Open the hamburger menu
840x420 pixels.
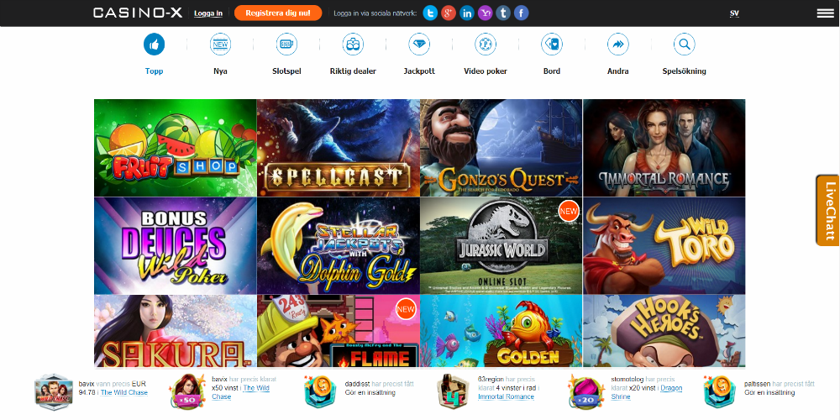825,13
